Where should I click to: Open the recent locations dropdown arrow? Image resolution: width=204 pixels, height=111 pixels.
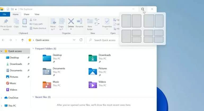click(16, 40)
